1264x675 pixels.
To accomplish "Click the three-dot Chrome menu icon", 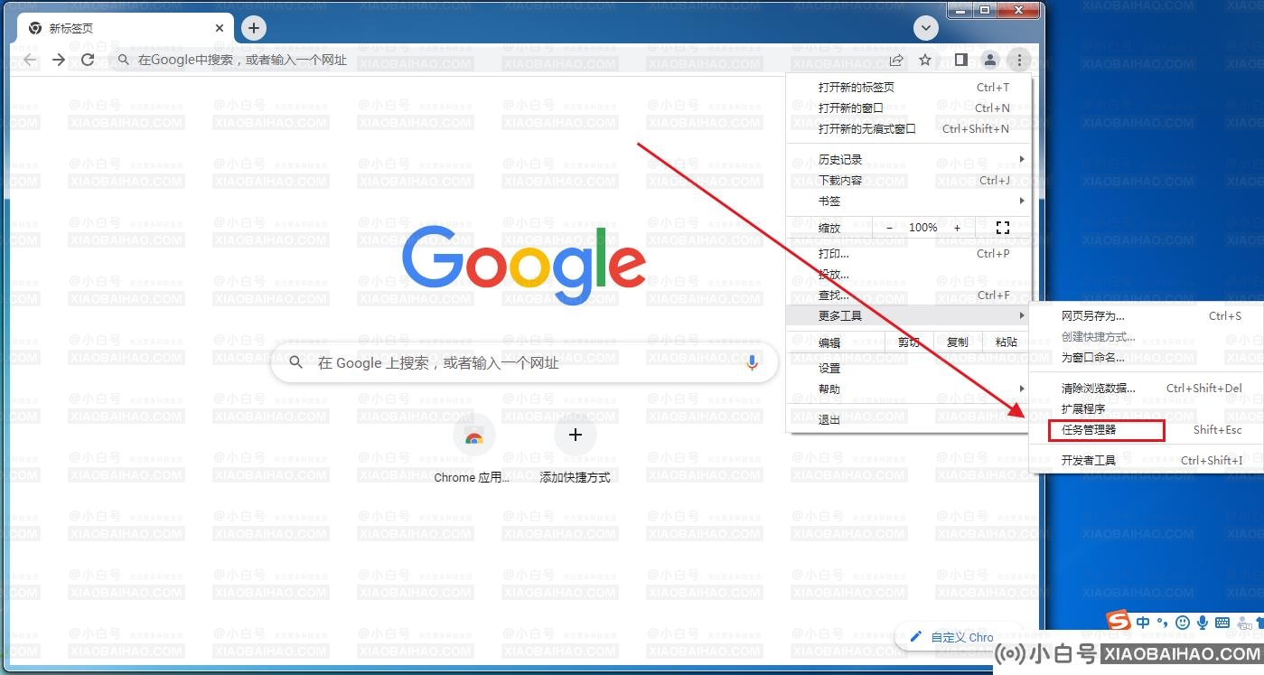I will coord(1019,60).
